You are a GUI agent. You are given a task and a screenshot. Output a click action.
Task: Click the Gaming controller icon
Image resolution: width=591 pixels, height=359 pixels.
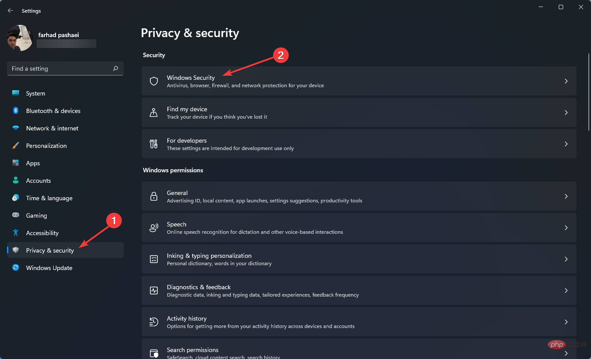click(16, 215)
